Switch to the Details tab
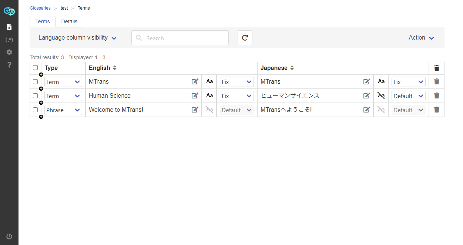463x245 pixels. (69, 21)
